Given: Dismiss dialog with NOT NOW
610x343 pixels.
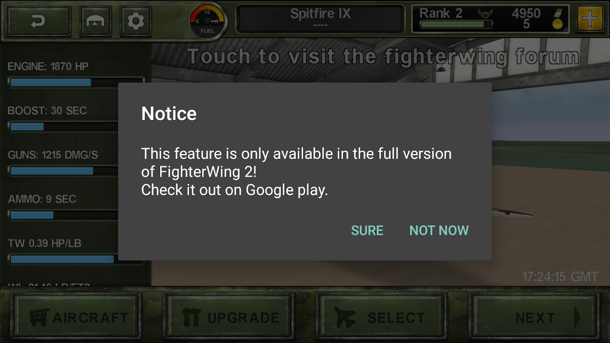Looking at the screenshot, I should [439, 230].
